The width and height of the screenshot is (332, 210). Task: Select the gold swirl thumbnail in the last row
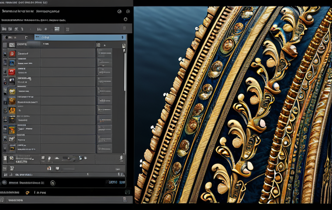pyautogui.click(x=12, y=148)
